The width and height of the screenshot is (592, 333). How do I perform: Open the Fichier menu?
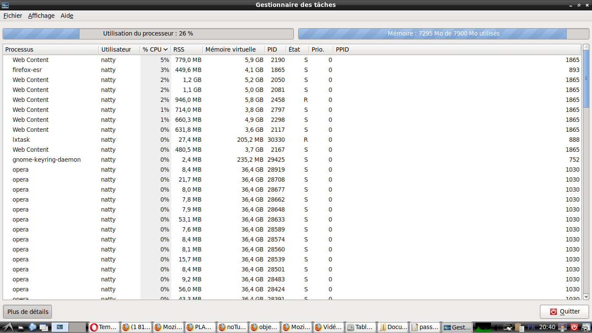click(x=13, y=16)
